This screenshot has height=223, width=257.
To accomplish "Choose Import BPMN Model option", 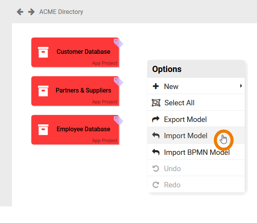I will tap(197, 152).
